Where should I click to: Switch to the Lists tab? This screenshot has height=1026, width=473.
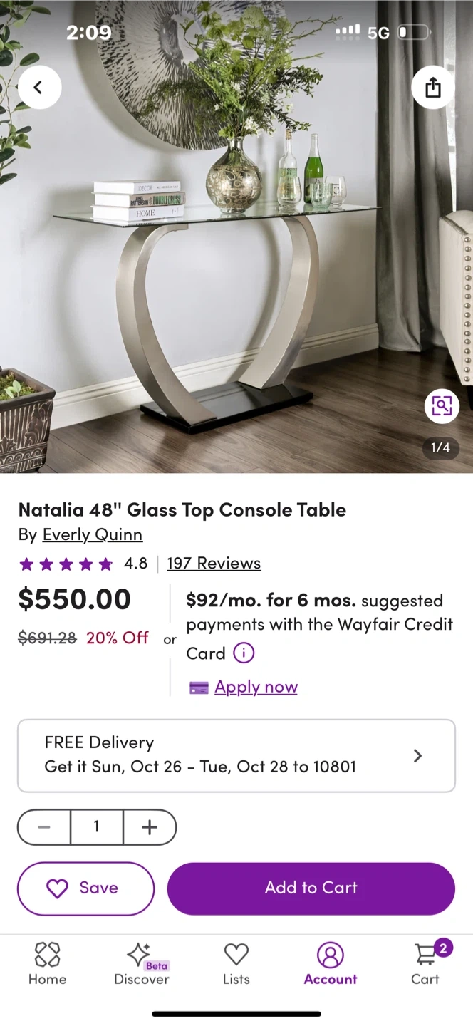coord(236,964)
